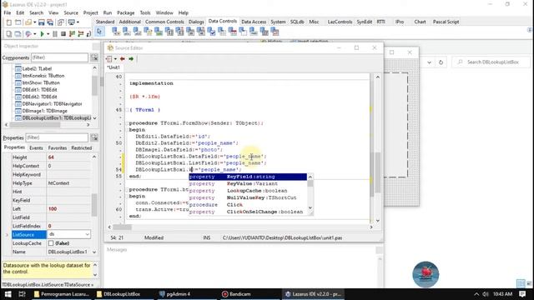534x300 pixels.
Task: Open the Source Editor jump history dropdown
Action: (x=115, y=59)
